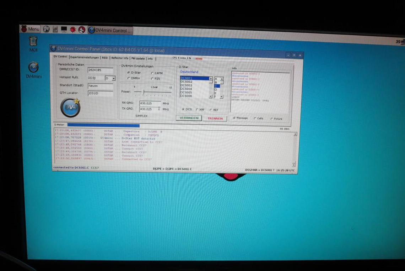
Task: Open the terminal monitor icon in taskbar
Action: [x=64, y=30]
